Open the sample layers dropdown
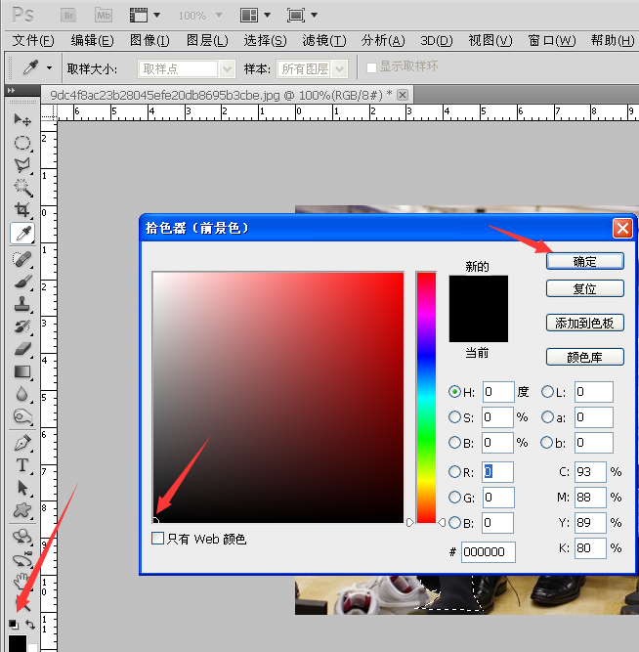 (340, 69)
